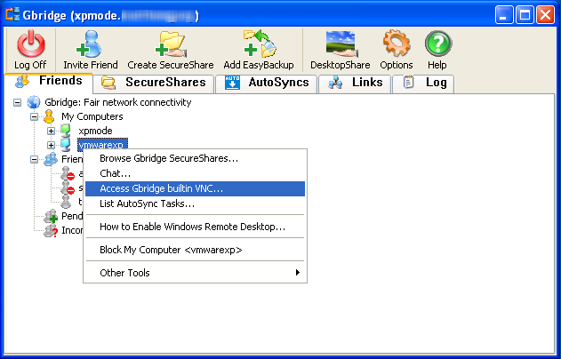The image size is (561, 359).
Task: Select Block My Computer <vmwarexp>
Action: pyautogui.click(x=195, y=250)
